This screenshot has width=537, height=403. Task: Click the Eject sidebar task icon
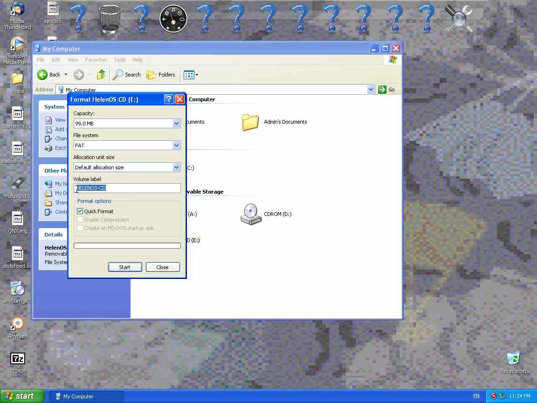[48, 148]
